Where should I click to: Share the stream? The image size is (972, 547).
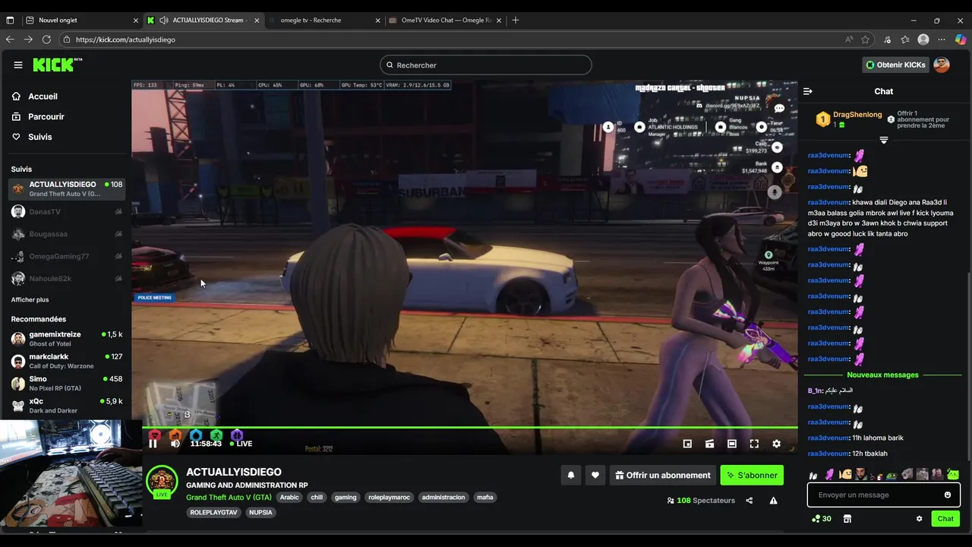pyautogui.click(x=750, y=501)
